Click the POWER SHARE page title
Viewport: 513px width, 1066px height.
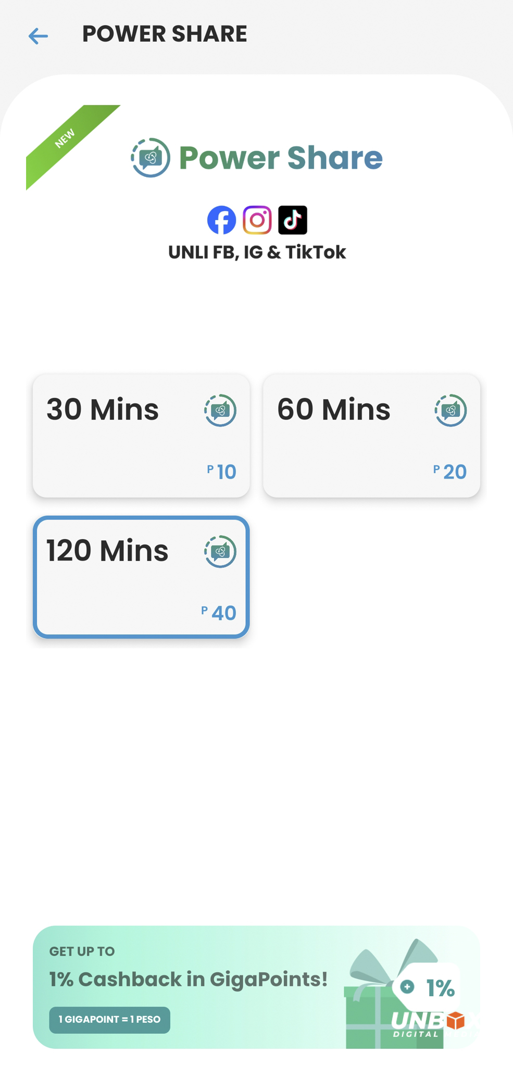(165, 34)
